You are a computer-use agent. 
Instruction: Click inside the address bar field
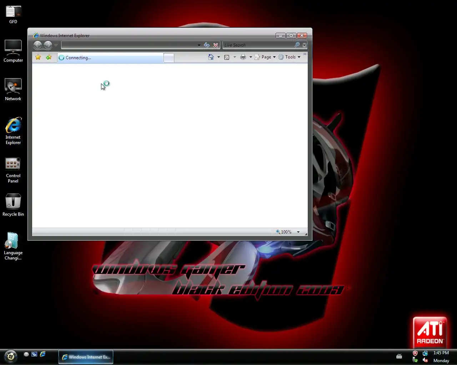(129, 45)
